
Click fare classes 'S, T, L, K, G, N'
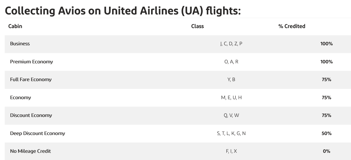point(231,133)
